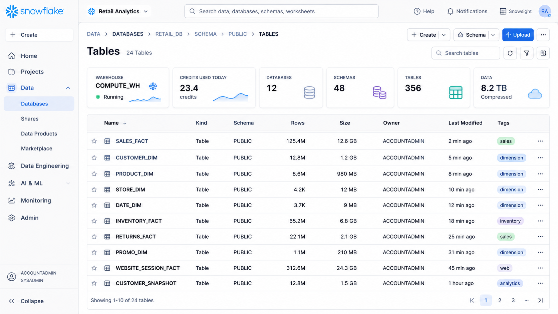Click the sidebar Create button
Screen dimensions: 558x314
pyautogui.click(x=39, y=35)
